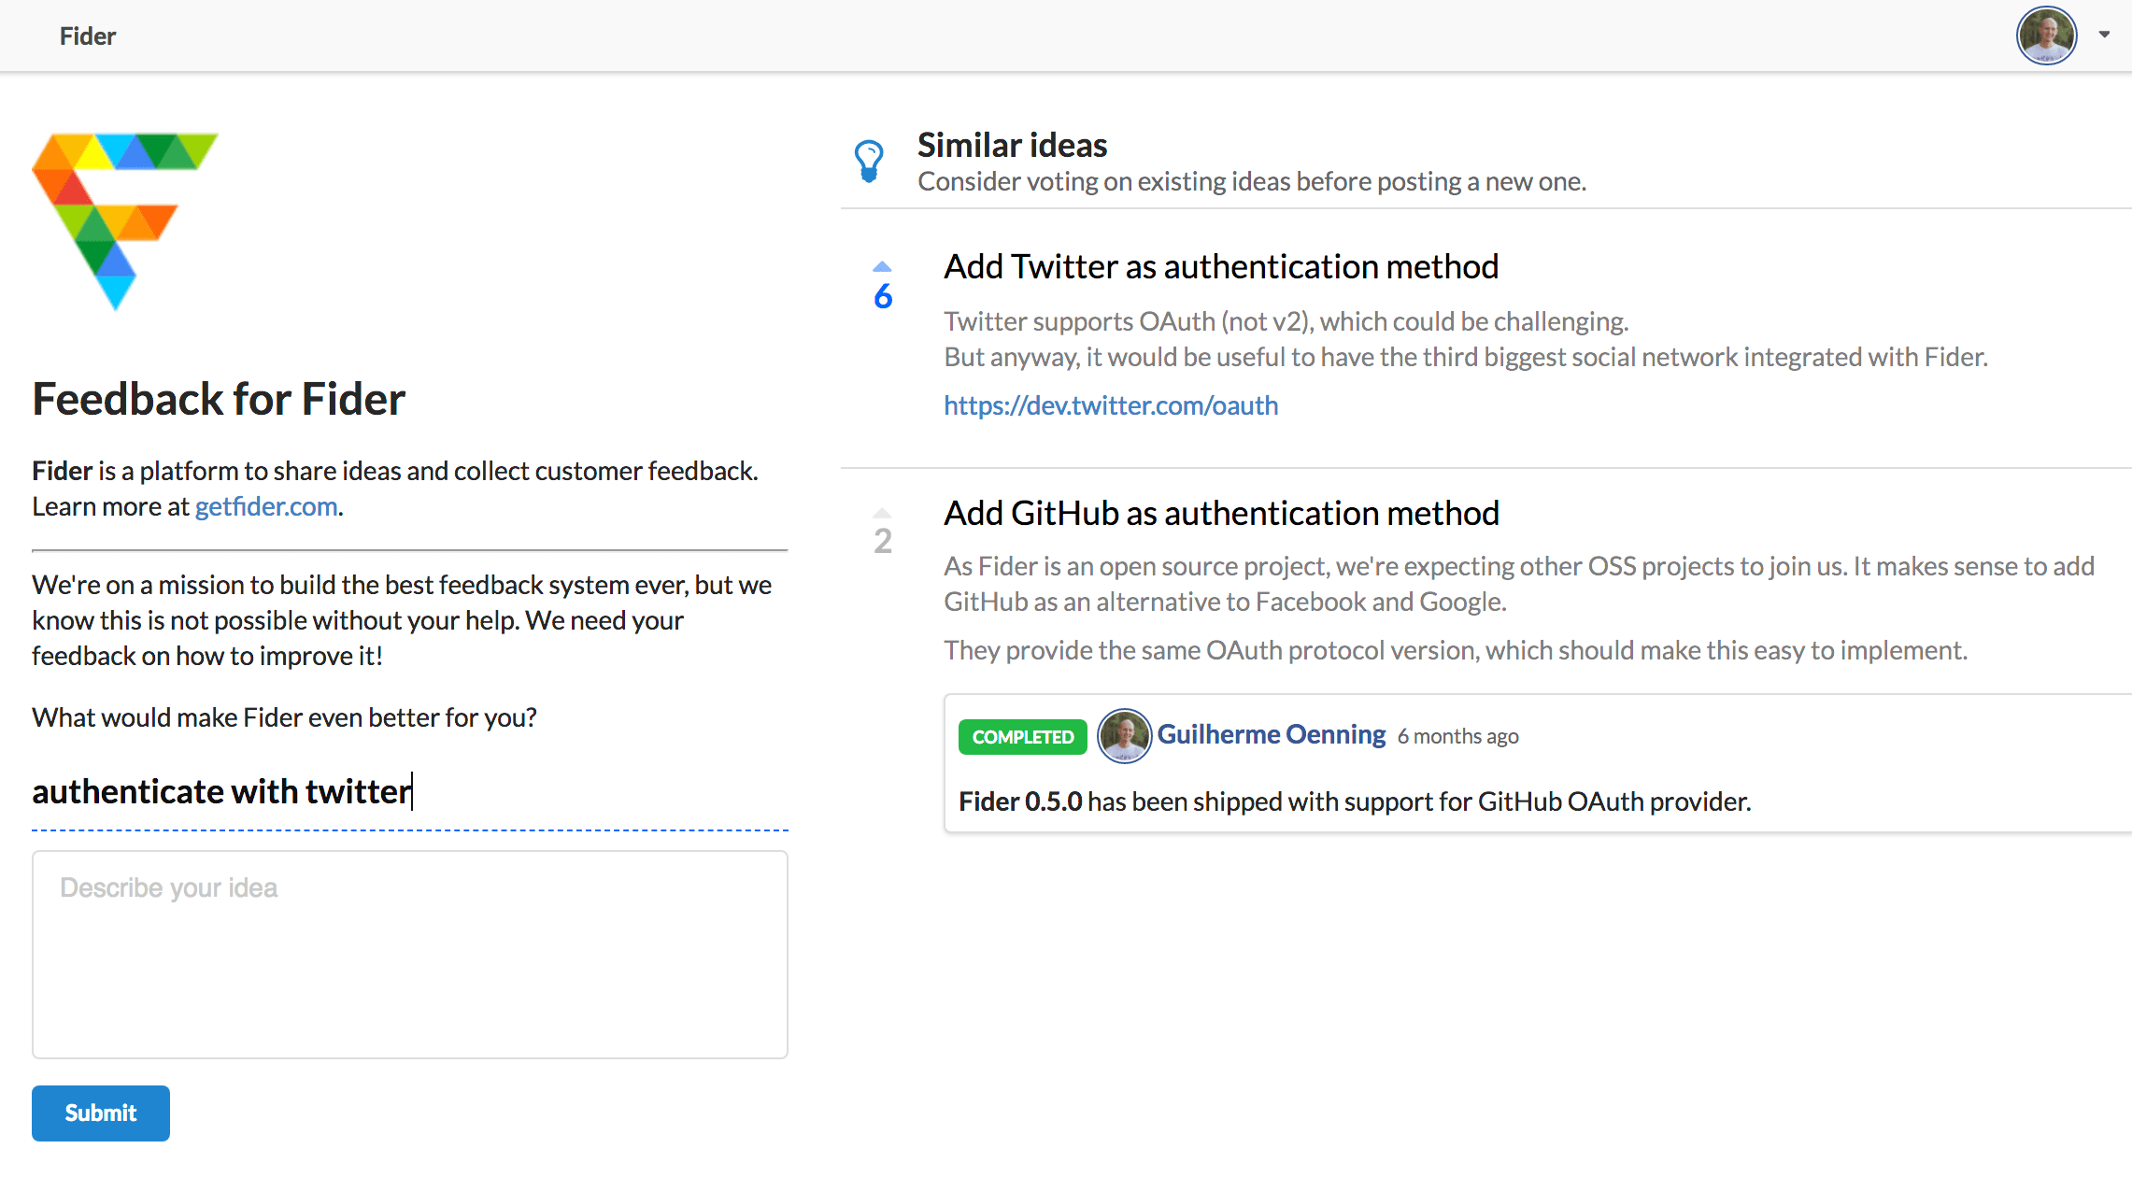The width and height of the screenshot is (2132, 1177).
Task: Click the colorful Fider logo
Action: [x=124, y=220]
